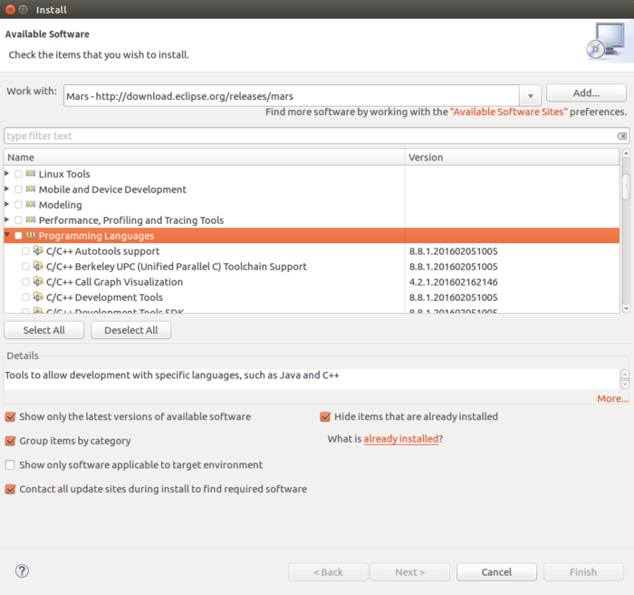Uncheck Contact all update sites during install

10,489
